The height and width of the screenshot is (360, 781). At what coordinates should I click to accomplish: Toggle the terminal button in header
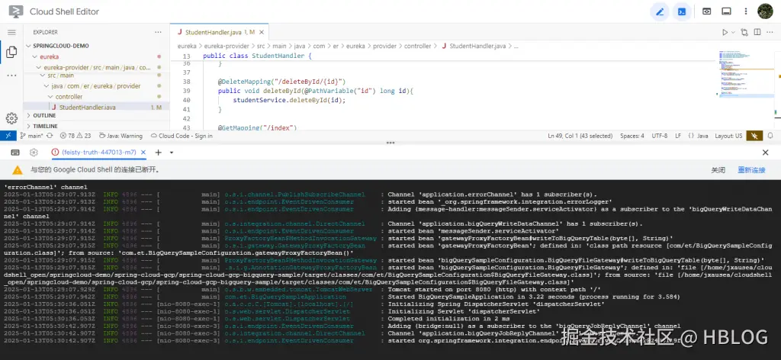point(682,11)
